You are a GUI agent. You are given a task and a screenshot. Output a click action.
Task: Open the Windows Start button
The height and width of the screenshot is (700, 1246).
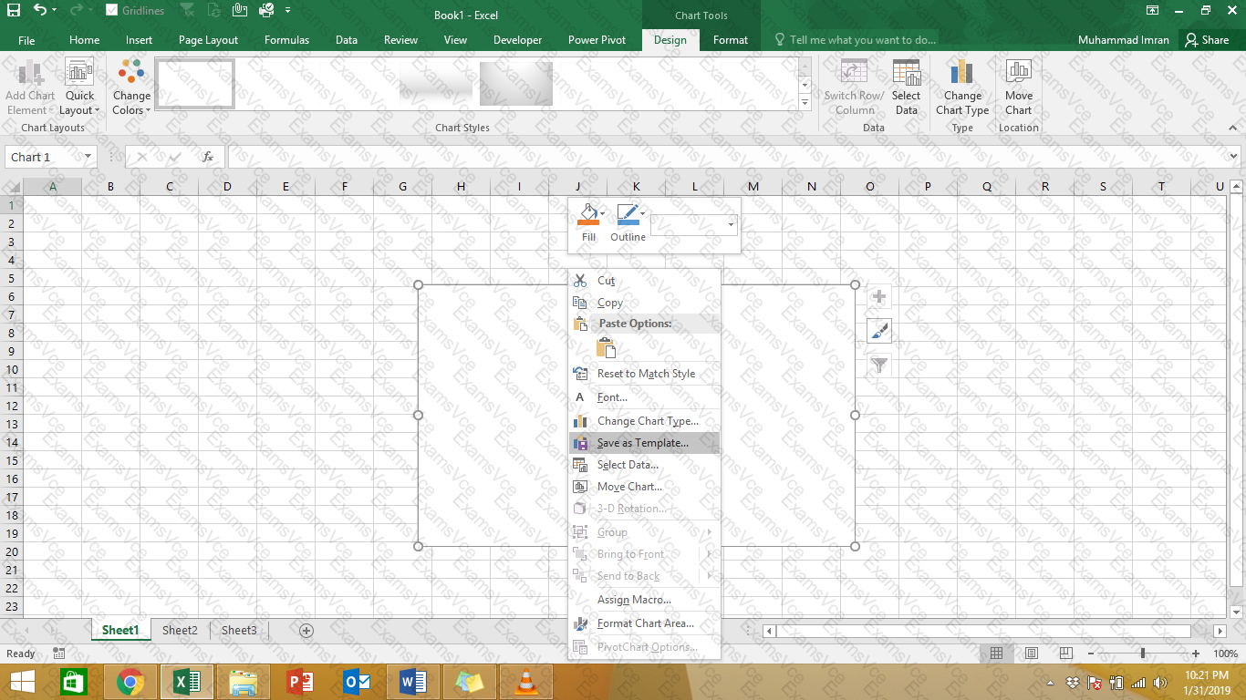click(23, 682)
